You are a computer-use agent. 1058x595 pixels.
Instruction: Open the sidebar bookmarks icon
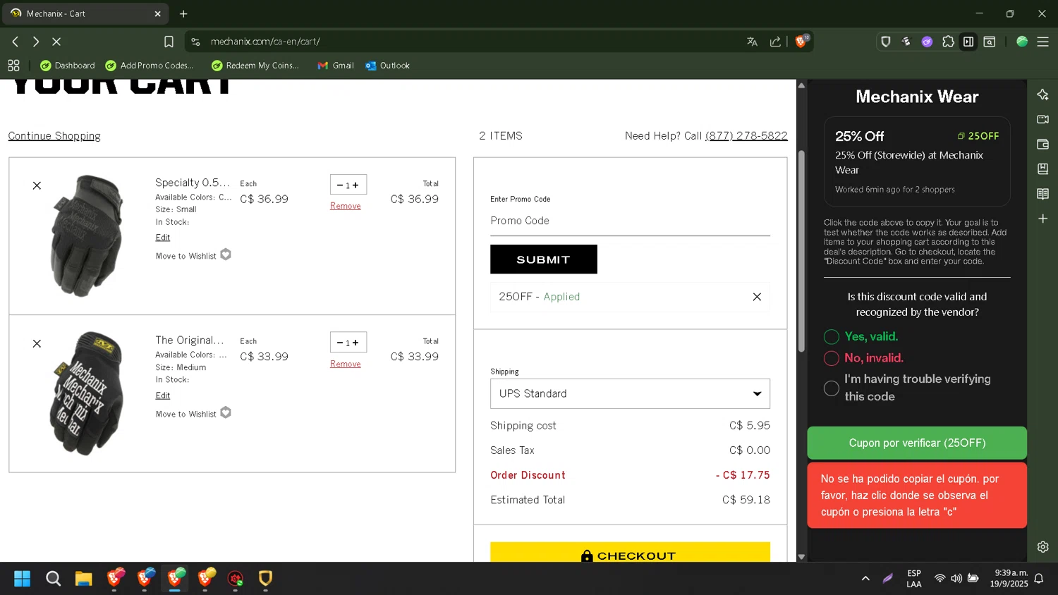1042,169
